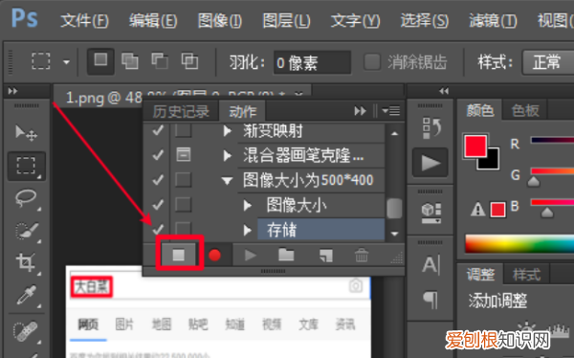
Task: Toggle checkmark for 存储 step
Action: (x=158, y=229)
